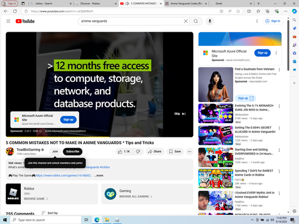The image size is (299, 224).
Task: Open the Copilot sidebar icon
Action: 294,11
